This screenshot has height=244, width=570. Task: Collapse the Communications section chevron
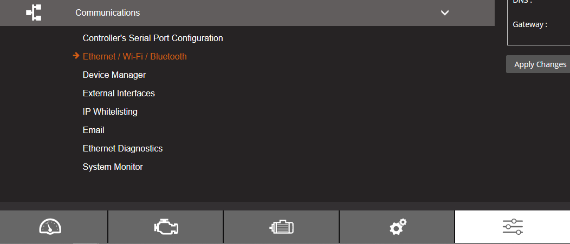445,12
